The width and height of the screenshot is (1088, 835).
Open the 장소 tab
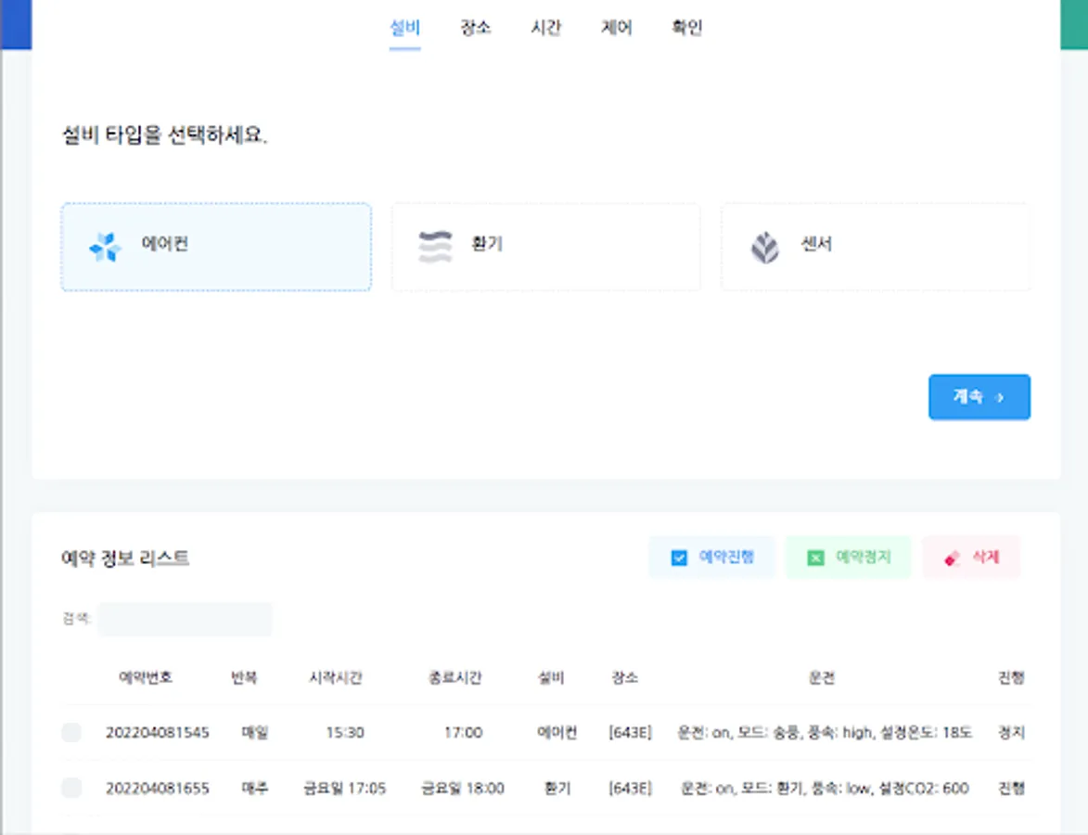(476, 27)
